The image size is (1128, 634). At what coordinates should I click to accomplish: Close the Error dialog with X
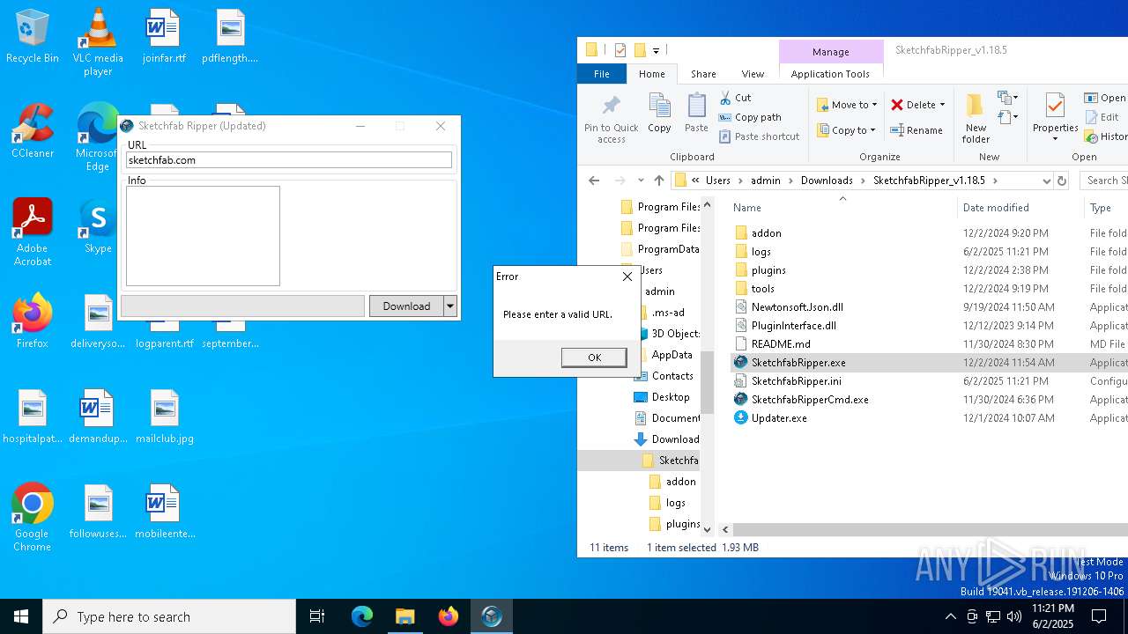pyautogui.click(x=627, y=276)
